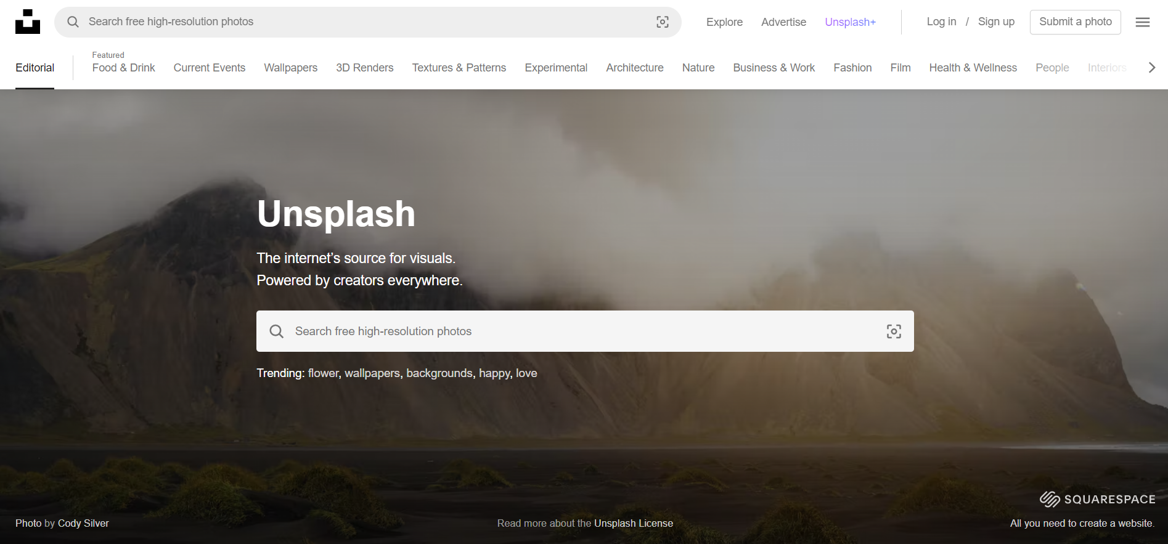
Task: Open Business & Work category
Action: [x=774, y=68]
